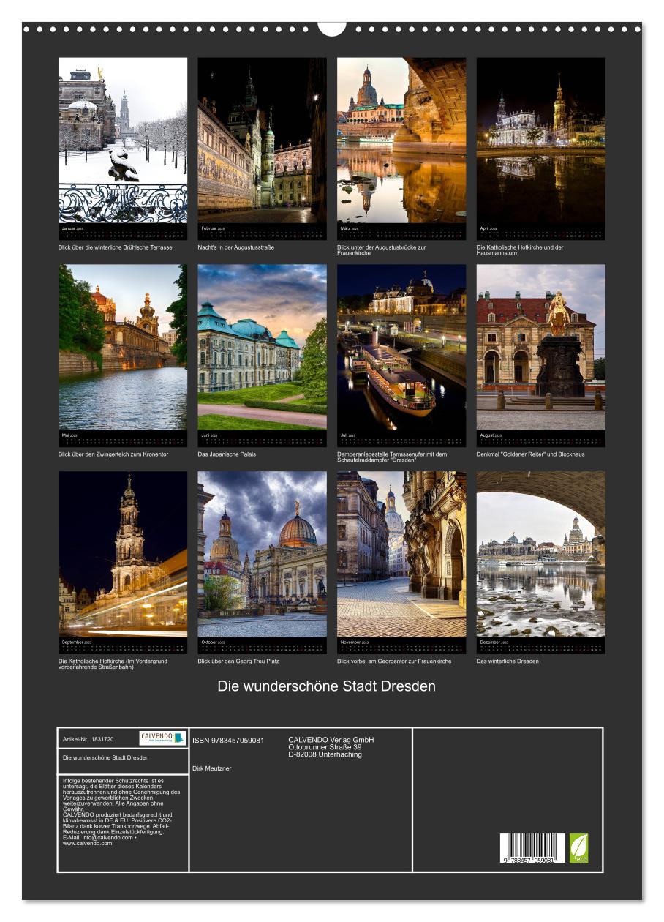Click the 'November 2025' calendar strip
Viewport: 664px width, 922px height.
tap(401, 645)
